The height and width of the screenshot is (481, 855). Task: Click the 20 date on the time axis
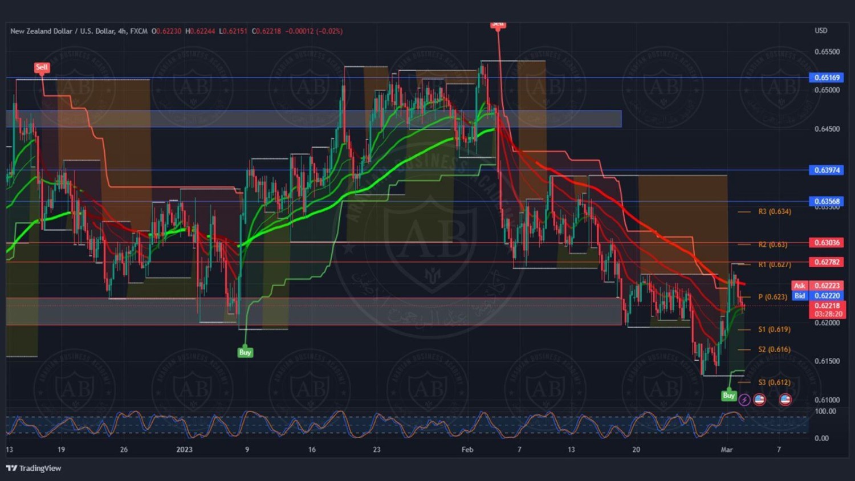pyautogui.click(x=636, y=450)
